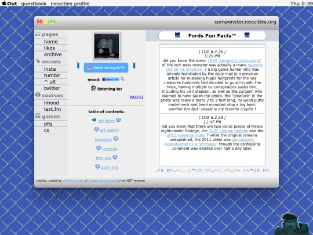Screen dimensions: 313x235
Task: Open the 2011 yosemite video link
Action: (186, 135)
